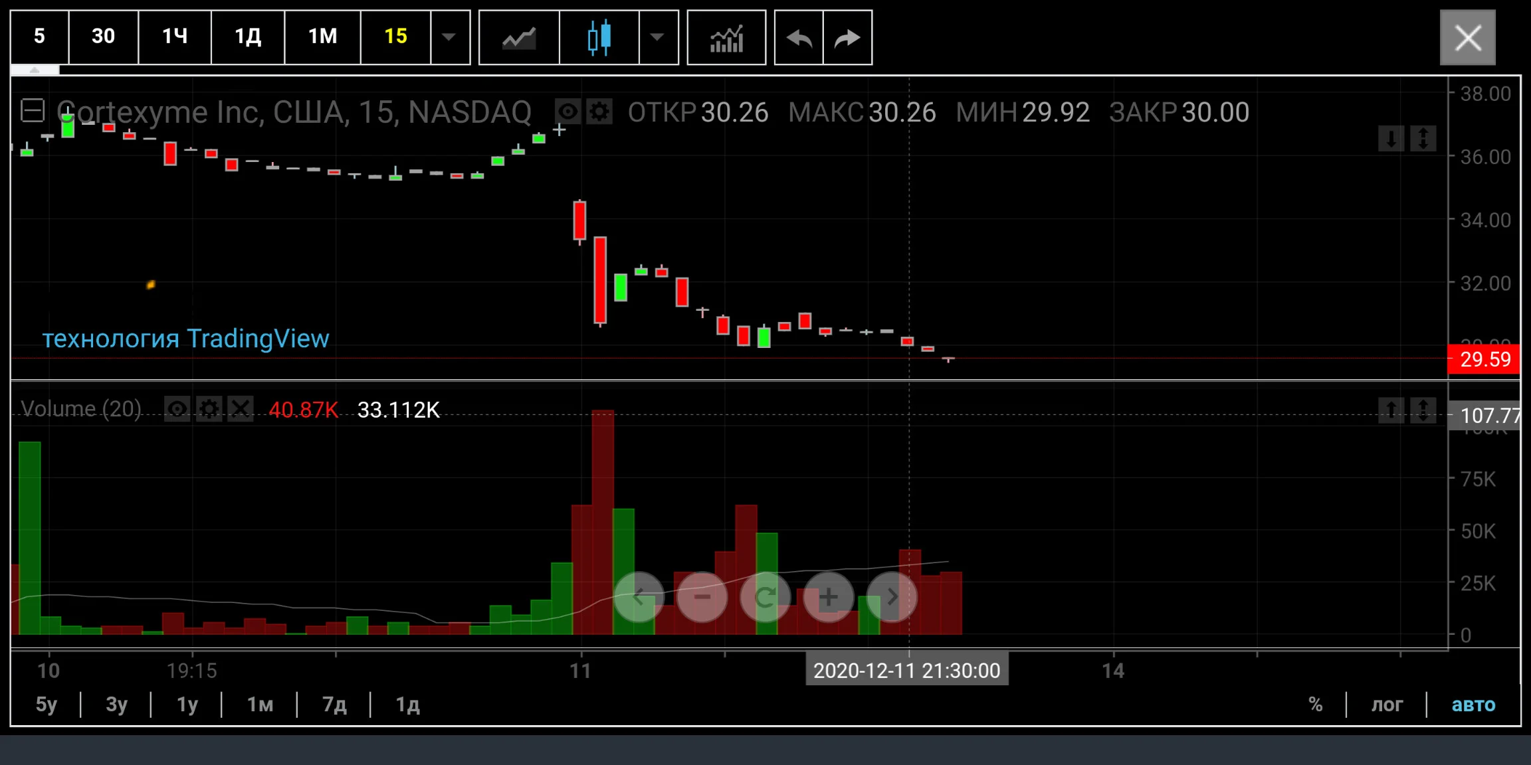Set the date range to 1д

[407, 705]
